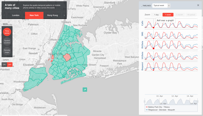Close the timelines panel
Image resolution: width=203 pixels, height=116 pixels.
[198, 5]
